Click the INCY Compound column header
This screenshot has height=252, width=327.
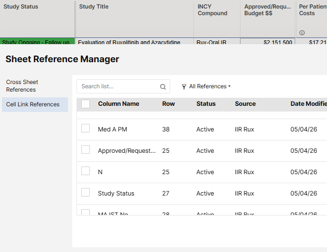point(217,19)
